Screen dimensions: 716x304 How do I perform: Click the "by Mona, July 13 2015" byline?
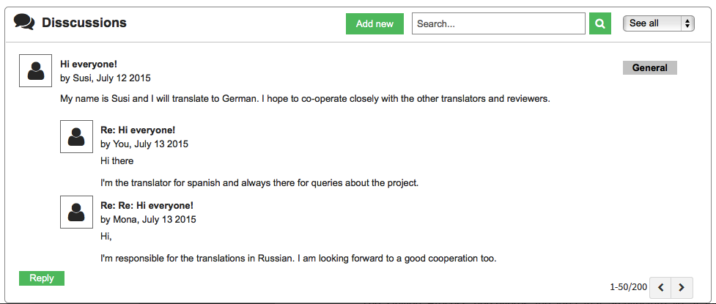[x=148, y=220]
